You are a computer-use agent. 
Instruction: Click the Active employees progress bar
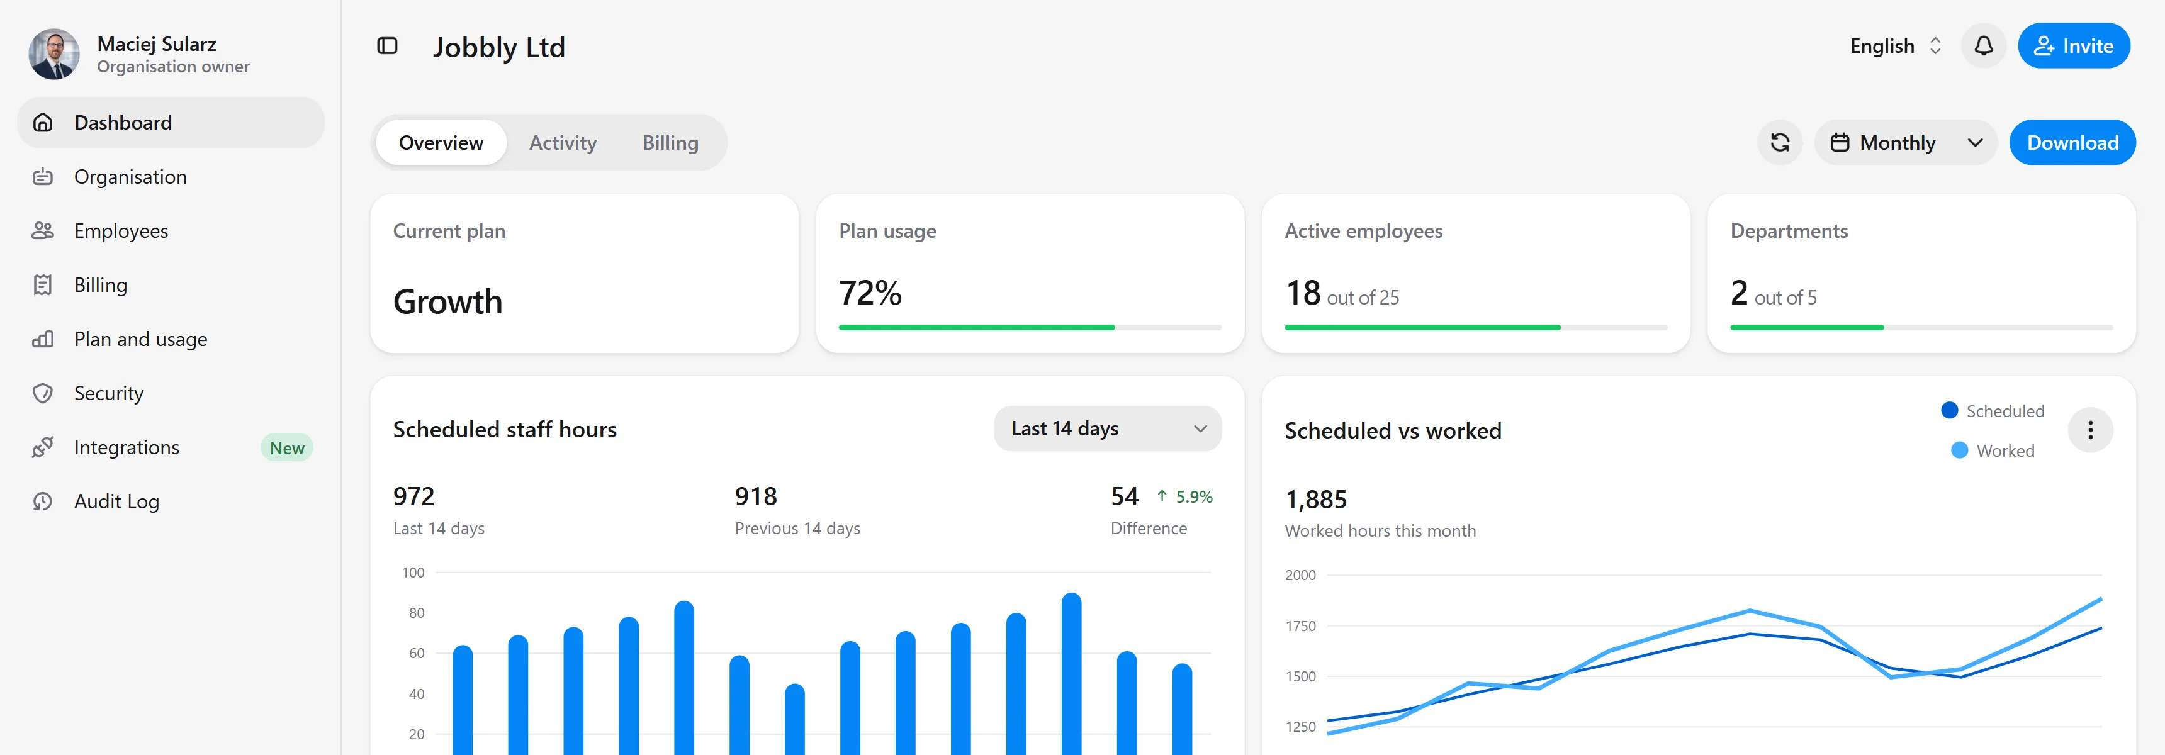pyautogui.click(x=1475, y=328)
